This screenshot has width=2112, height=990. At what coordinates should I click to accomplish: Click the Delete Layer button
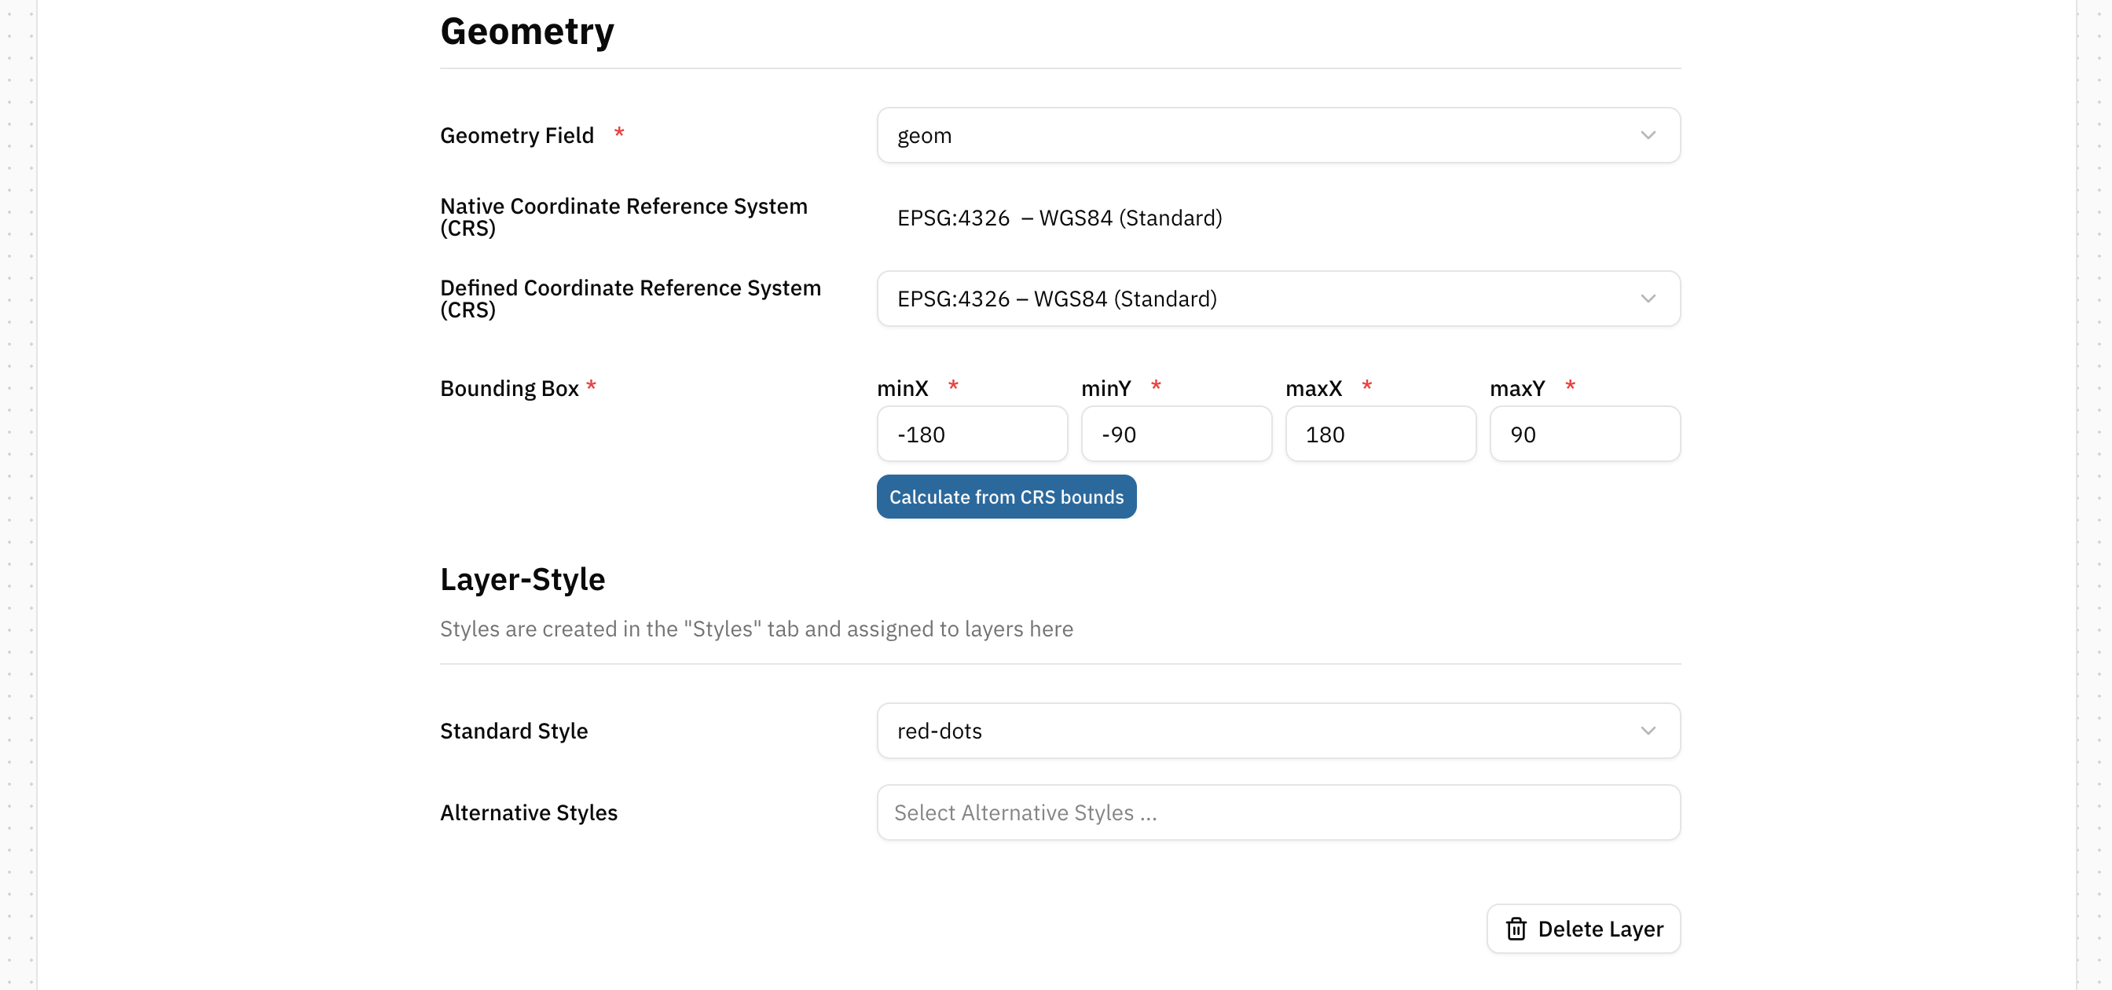(1583, 929)
